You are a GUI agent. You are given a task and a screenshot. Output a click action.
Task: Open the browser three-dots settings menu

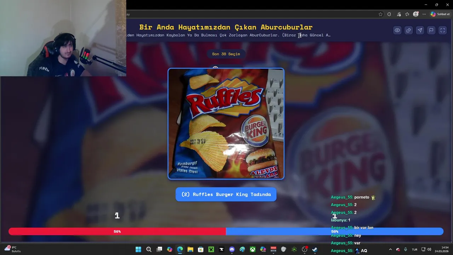pos(424,14)
